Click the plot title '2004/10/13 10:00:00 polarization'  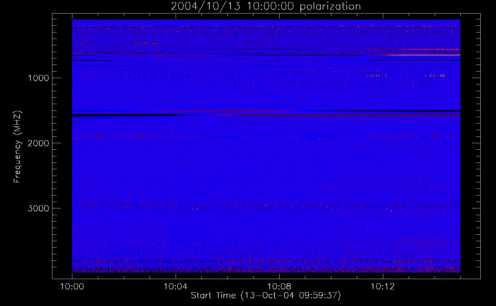pyautogui.click(x=266, y=6)
